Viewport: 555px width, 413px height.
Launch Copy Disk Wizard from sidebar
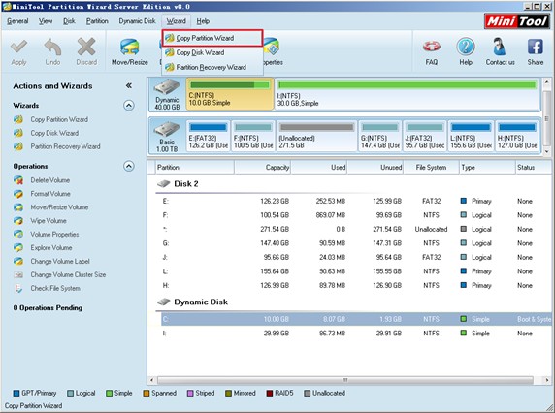pos(54,133)
